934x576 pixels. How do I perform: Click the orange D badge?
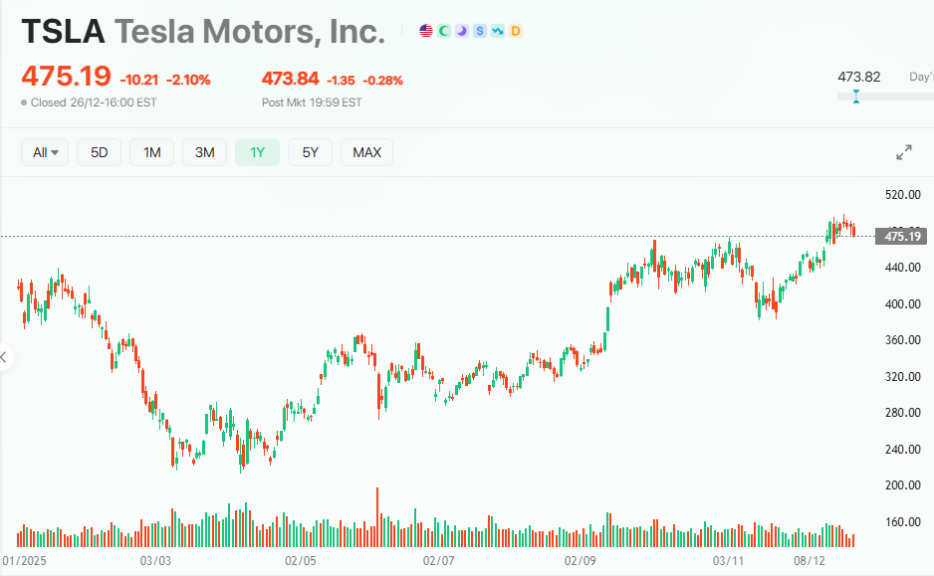[x=516, y=31]
